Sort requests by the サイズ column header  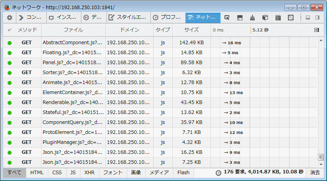coord(191,30)
